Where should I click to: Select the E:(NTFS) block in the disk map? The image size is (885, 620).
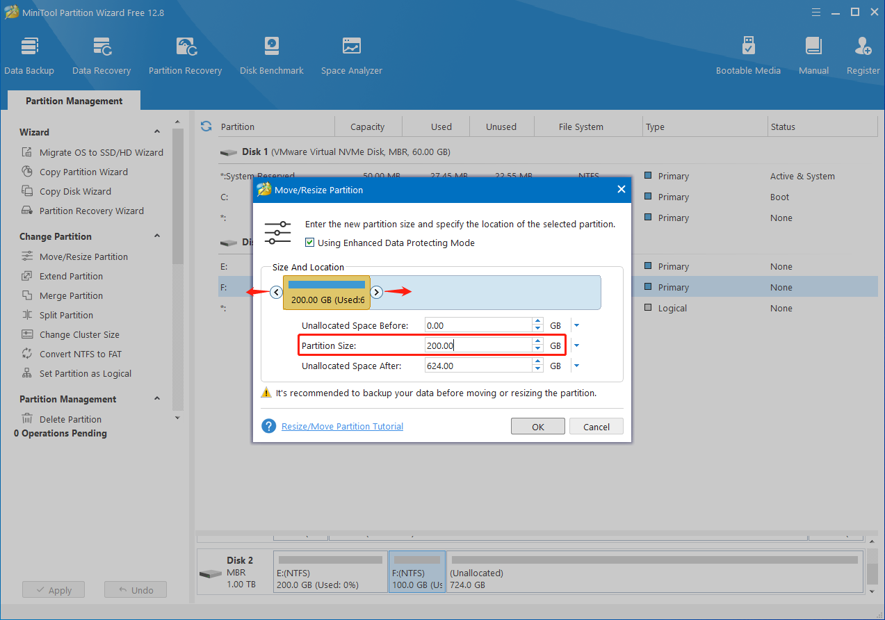pos(330,572)
